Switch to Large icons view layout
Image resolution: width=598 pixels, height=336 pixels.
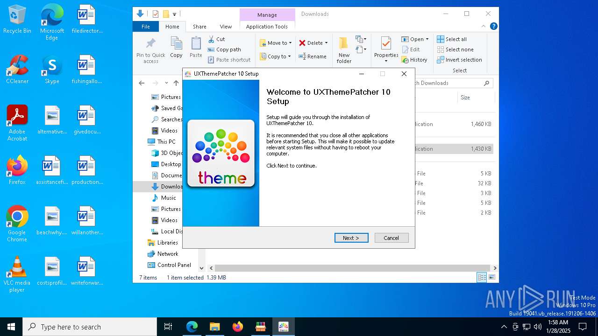pyautogui.click(x=491, y=278)
